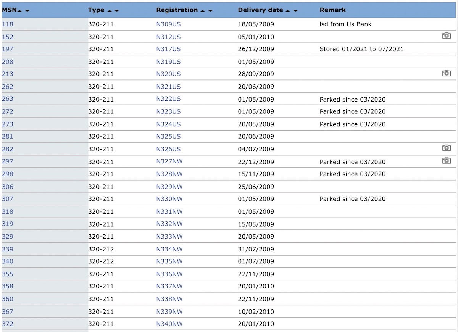Open photo for MSN 152 row
This screenshot has width=458, height=332.
point(446,36)
